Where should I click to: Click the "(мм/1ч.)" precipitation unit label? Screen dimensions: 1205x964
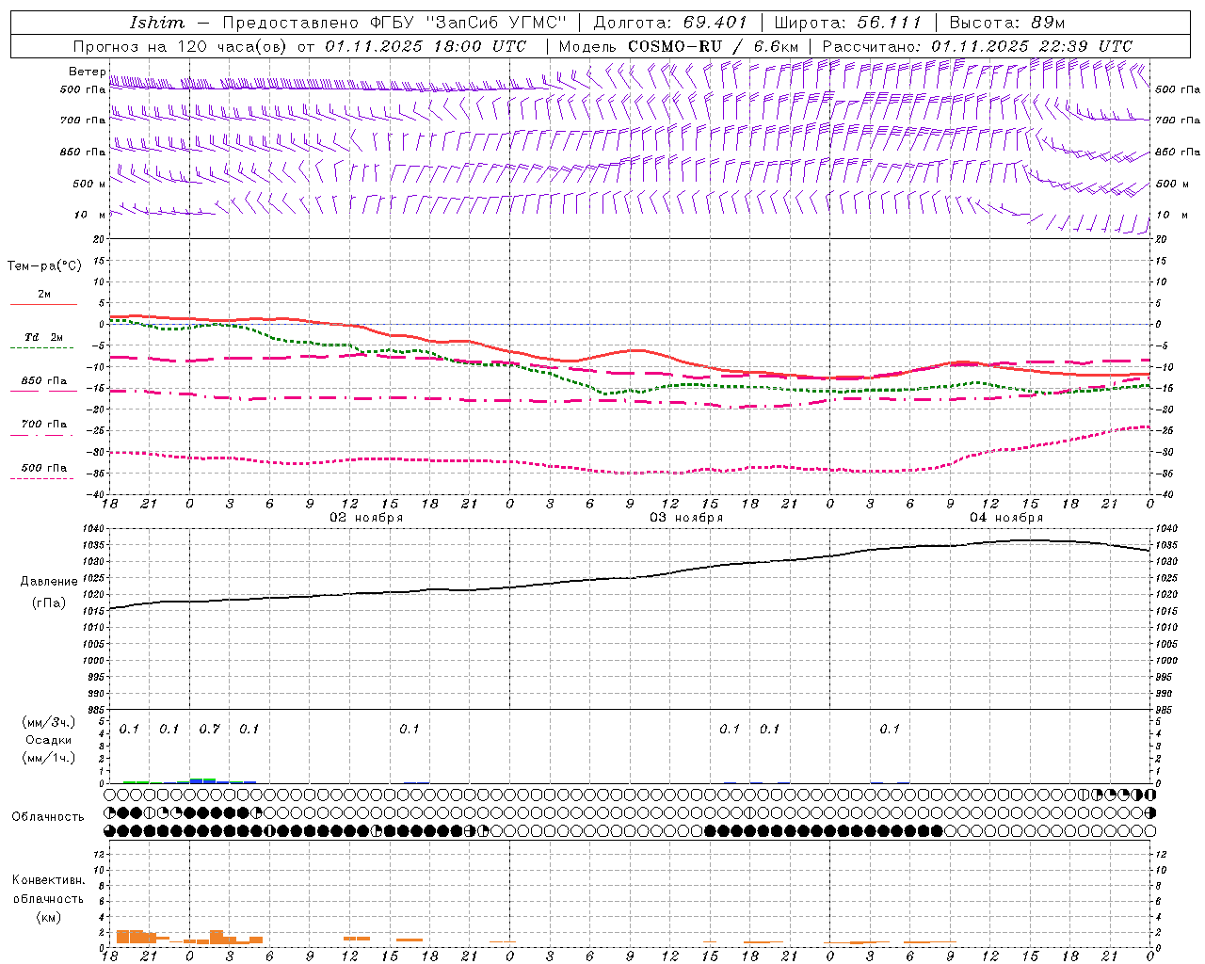pos(49,758)
